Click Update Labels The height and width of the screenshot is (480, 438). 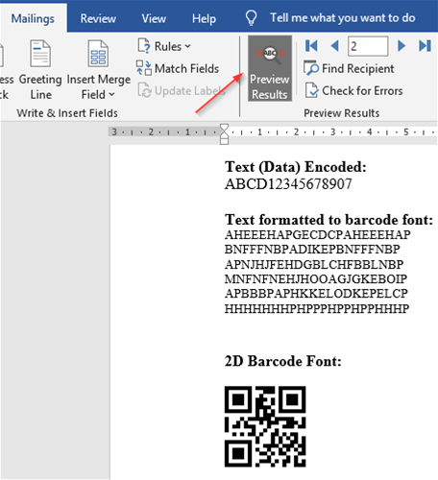tap(182, 90)
